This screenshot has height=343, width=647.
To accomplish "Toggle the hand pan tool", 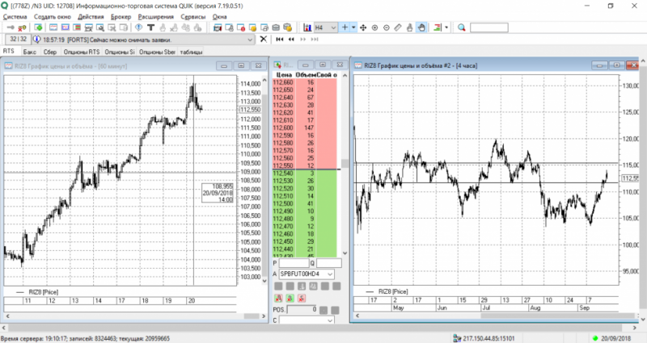I will pos(421,27).
